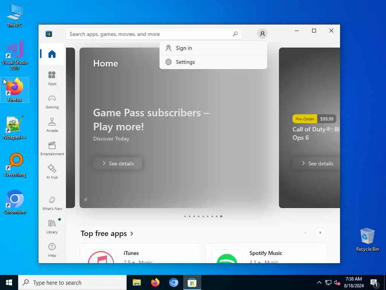Open the Library section
The height and width of the screenshot is (290, 386).
coord(52,227)
